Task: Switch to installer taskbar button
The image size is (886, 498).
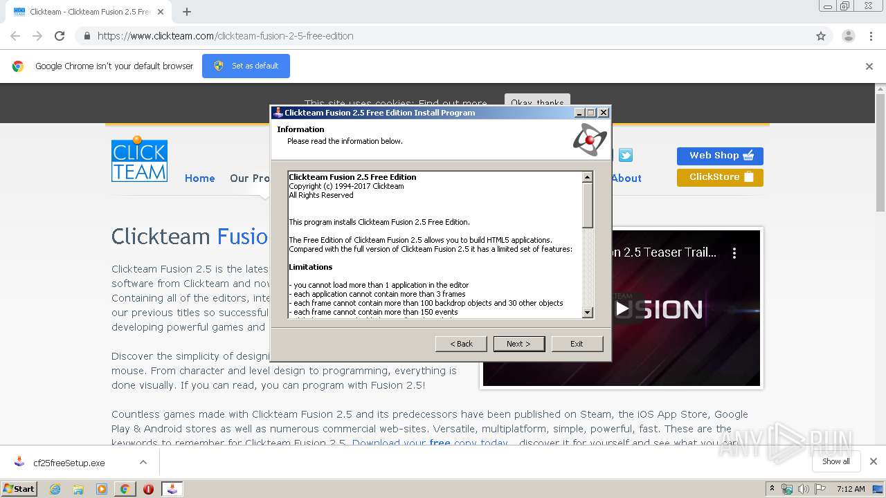Action: (x=172, y=489)
